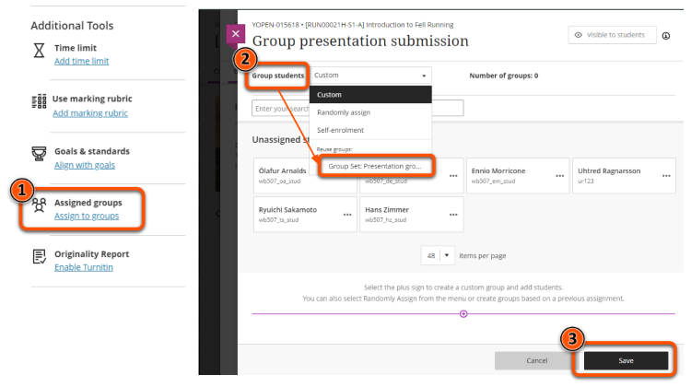The height and width of the screenshot is (387, 691).
Task: Click the Time limit hourglass icon
Action: 39,53
